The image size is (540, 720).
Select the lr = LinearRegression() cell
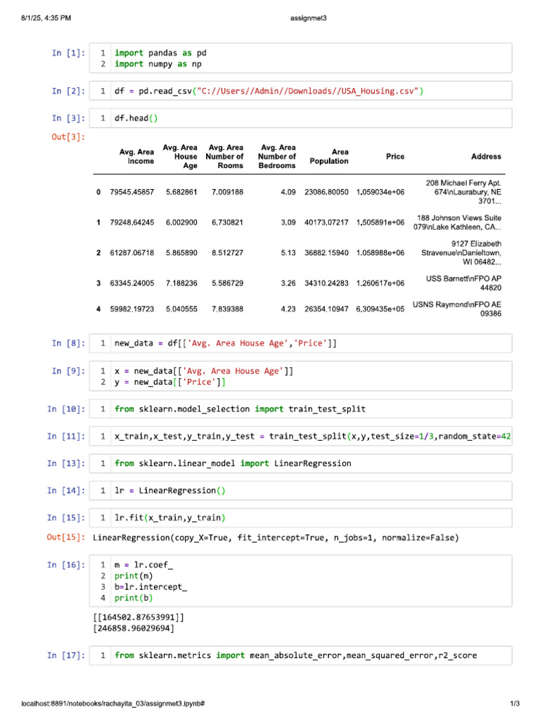(x=301, y=490)
